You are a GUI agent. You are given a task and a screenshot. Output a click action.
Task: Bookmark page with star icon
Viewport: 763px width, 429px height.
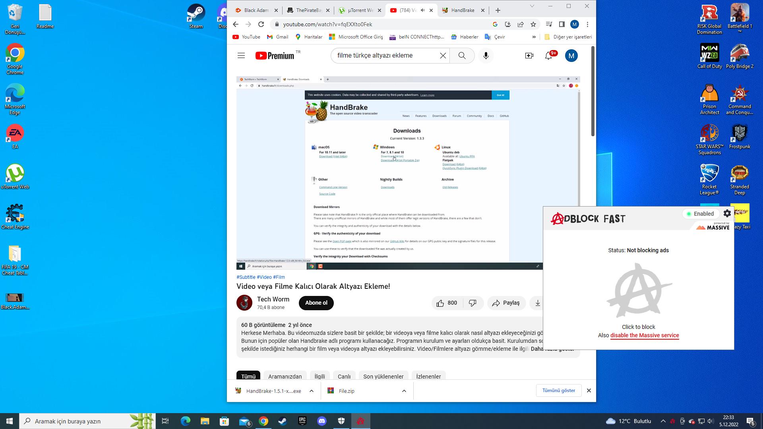pos(533,24)
